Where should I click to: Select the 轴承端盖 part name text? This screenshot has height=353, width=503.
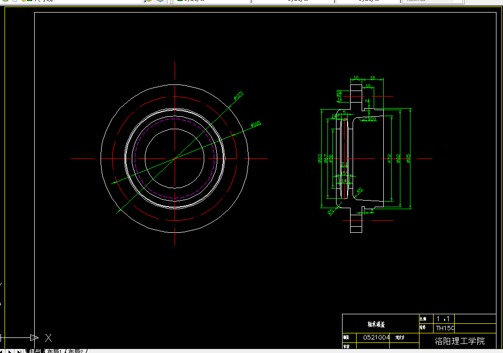click(x=376, y=324)
